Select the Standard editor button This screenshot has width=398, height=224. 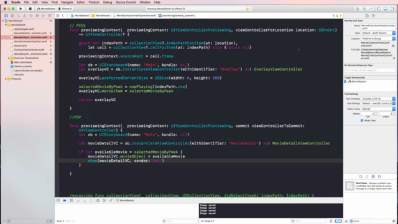point(358,9)
